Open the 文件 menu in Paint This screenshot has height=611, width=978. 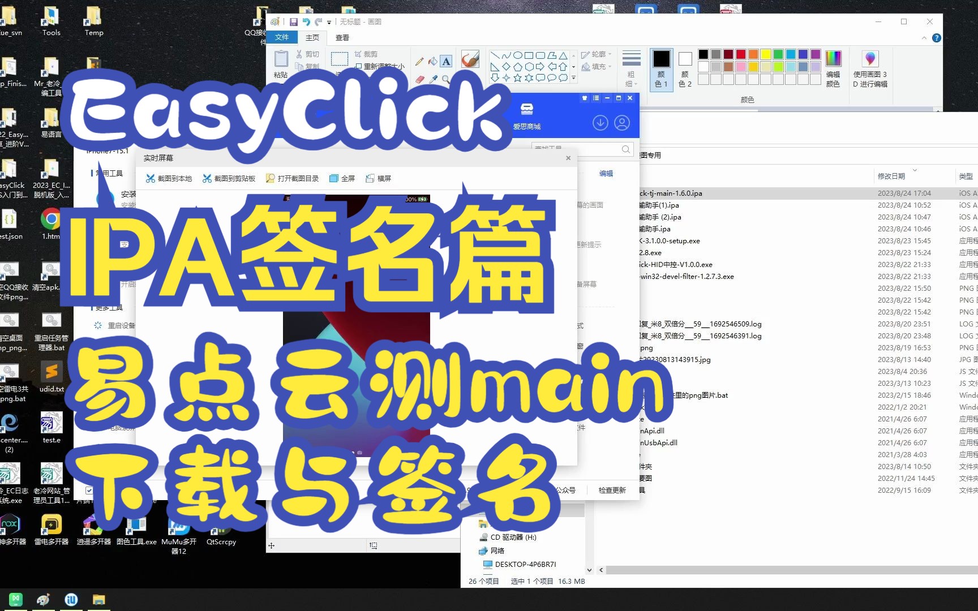[x=282, y=37]
